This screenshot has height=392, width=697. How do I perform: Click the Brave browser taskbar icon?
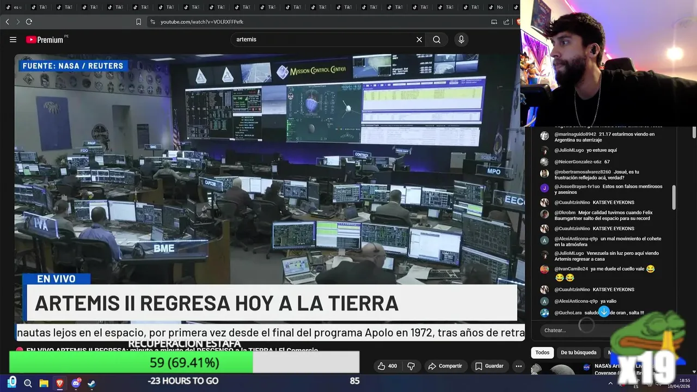click(x=59, y=383)
